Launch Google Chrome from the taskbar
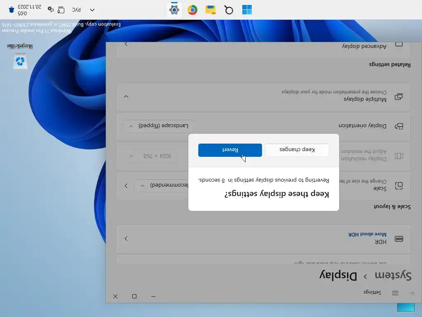Screen dimensions: 422x317 click(x=192, y=10)
